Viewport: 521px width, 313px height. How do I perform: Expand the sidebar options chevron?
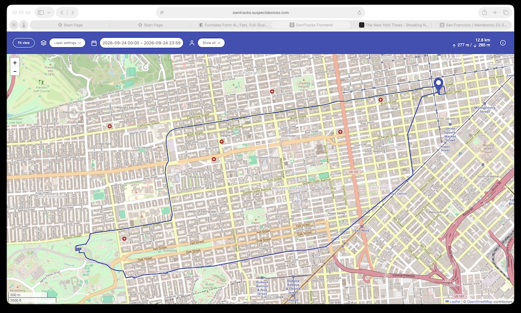49,13
